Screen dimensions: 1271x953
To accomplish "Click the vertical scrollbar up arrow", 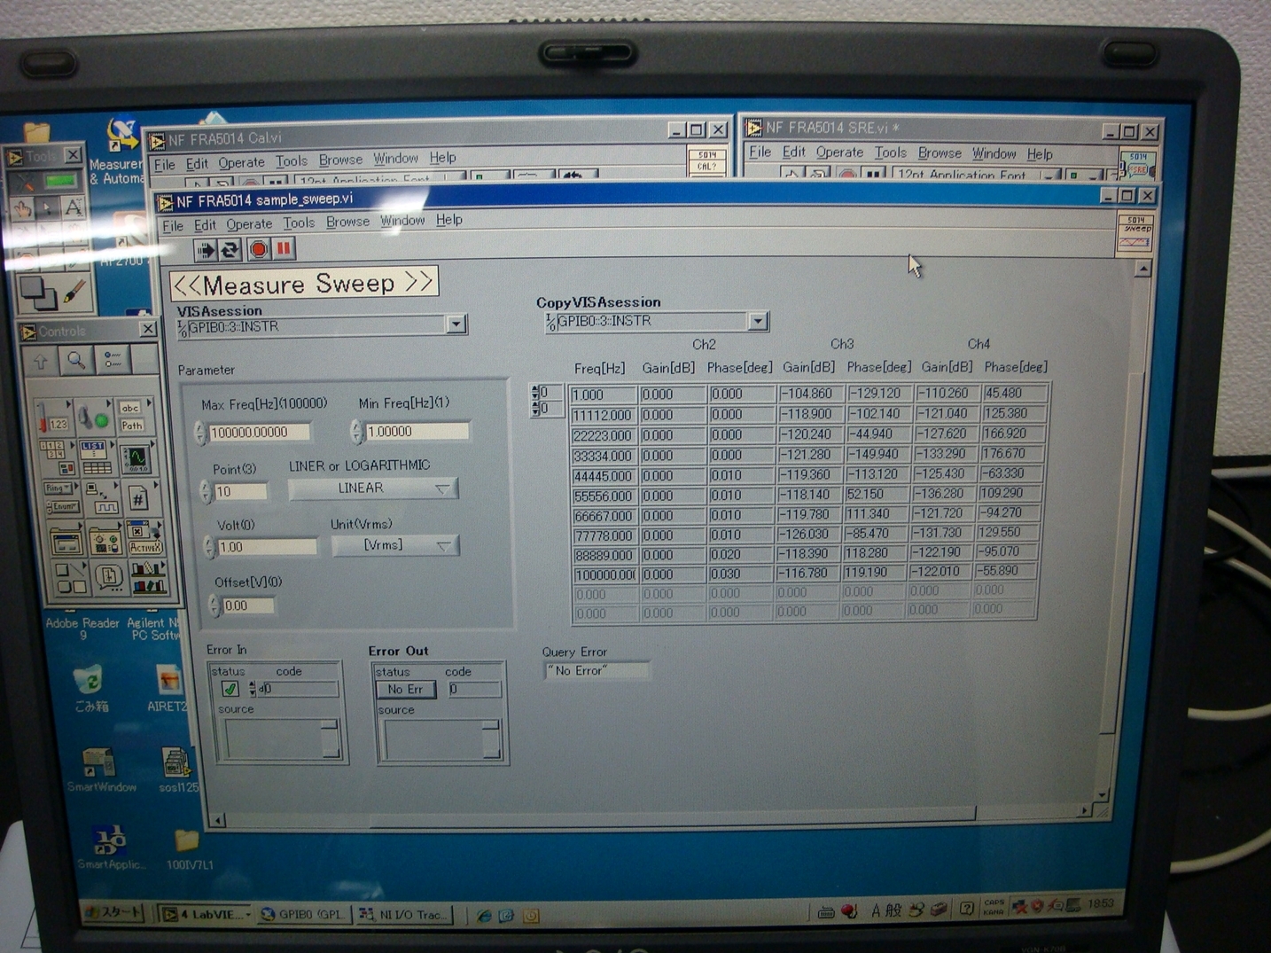I will [1142, 269].
